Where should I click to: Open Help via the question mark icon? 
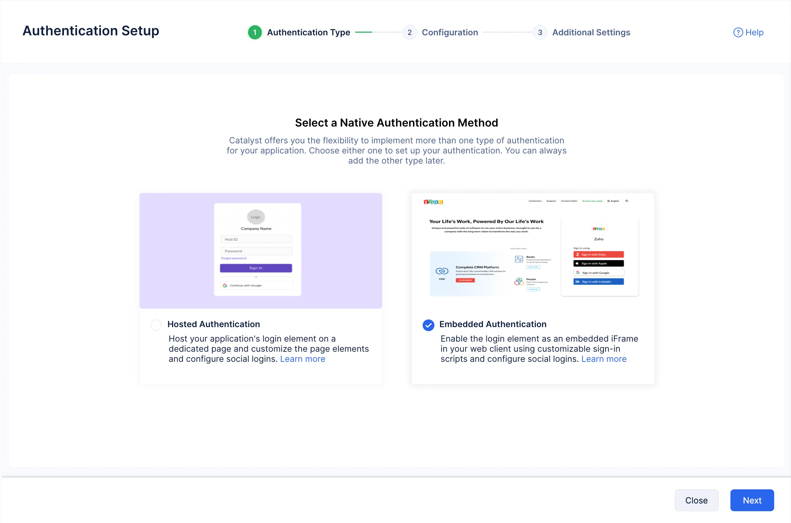[x=738, y=32]
